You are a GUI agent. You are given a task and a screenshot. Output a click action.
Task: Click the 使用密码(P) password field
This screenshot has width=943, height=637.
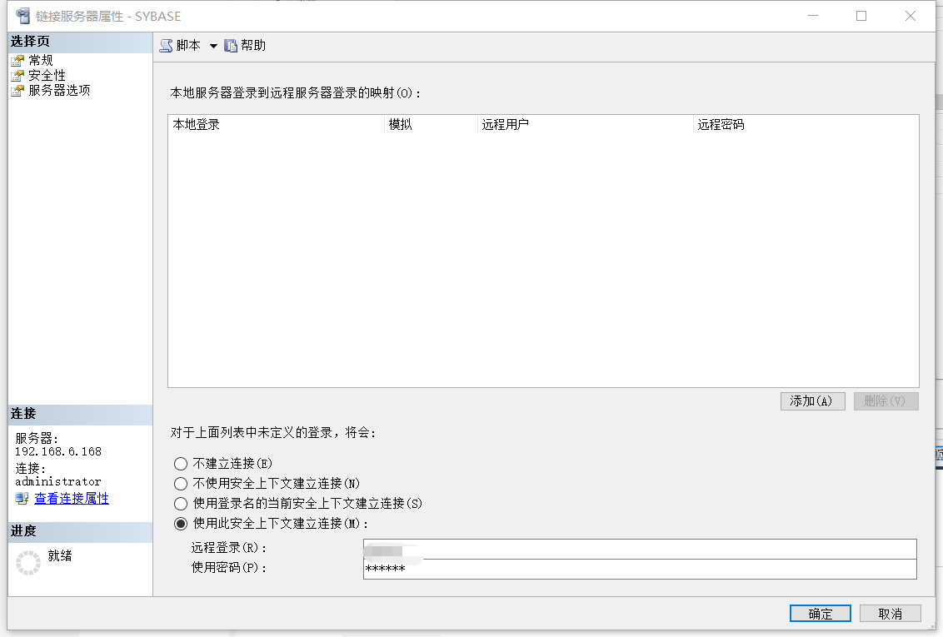pyautogui.click(x=640, y=569)
